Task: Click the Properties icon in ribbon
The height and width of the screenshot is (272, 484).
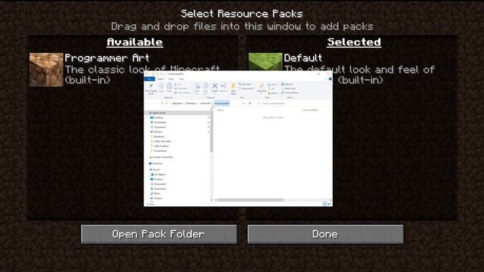Action: [261, 88]
